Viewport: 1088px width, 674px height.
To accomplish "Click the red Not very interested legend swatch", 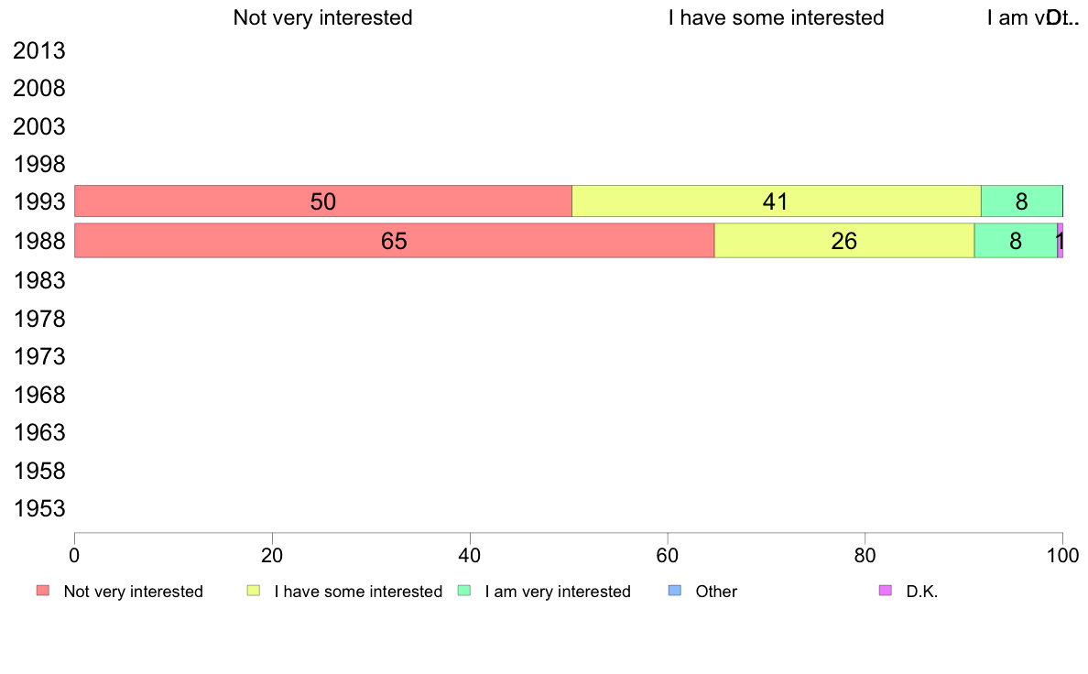I will (43, 591).
